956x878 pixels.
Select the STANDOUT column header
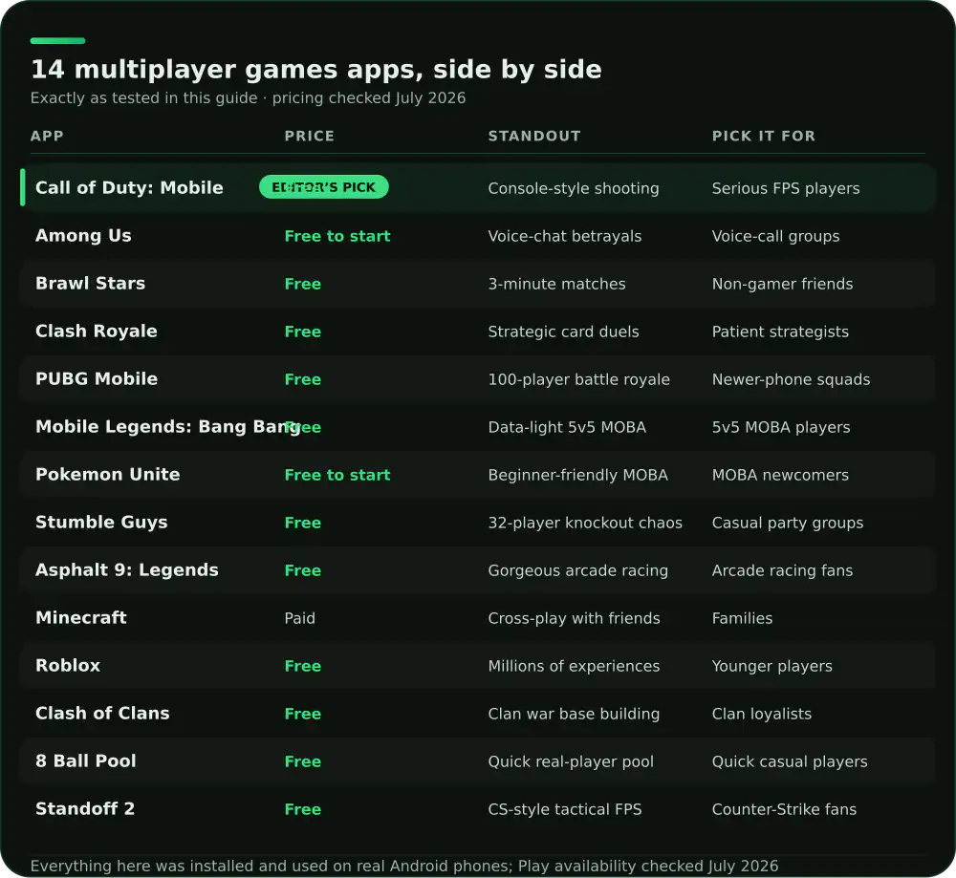[534, 136]
